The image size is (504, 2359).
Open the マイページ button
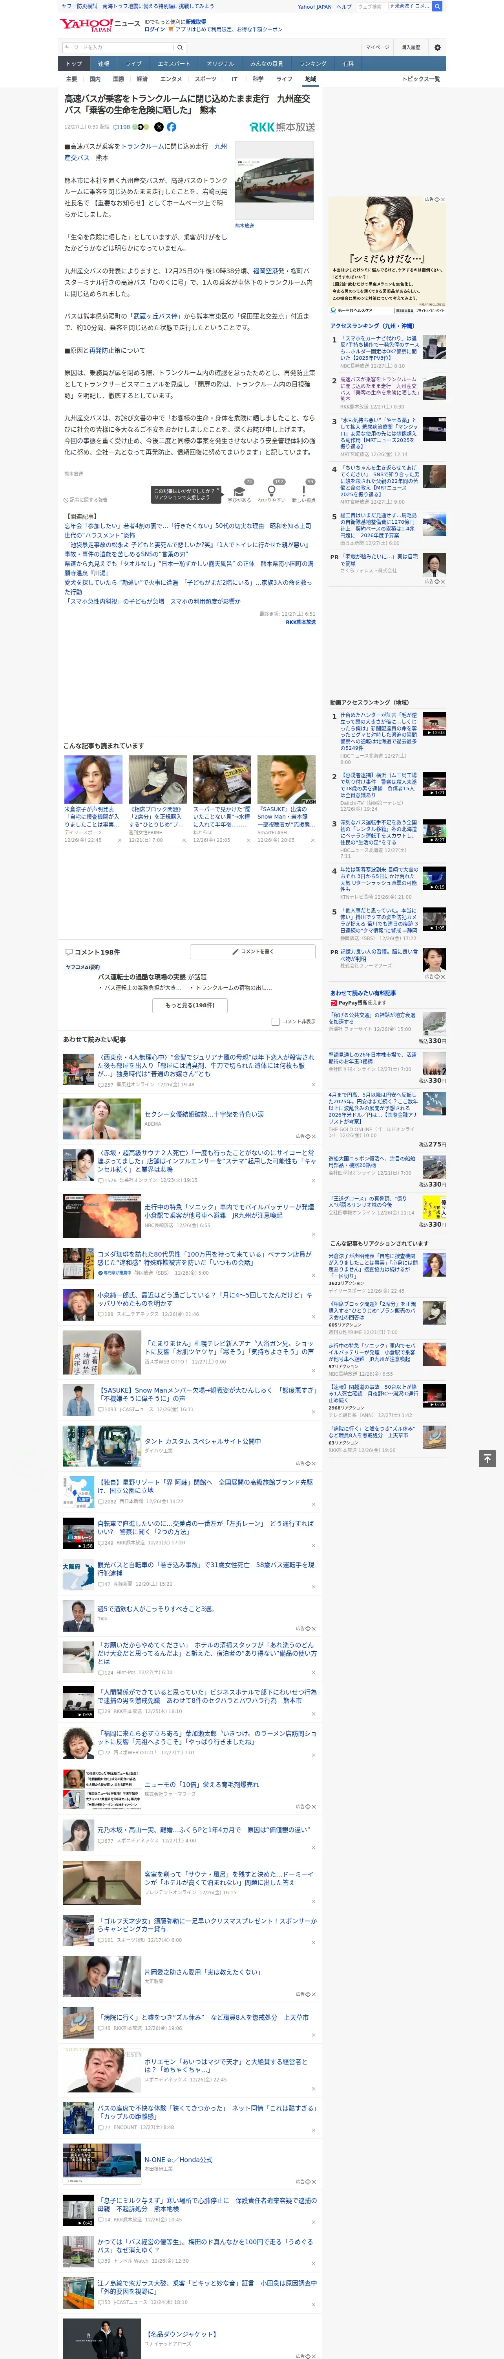(378, 48)
